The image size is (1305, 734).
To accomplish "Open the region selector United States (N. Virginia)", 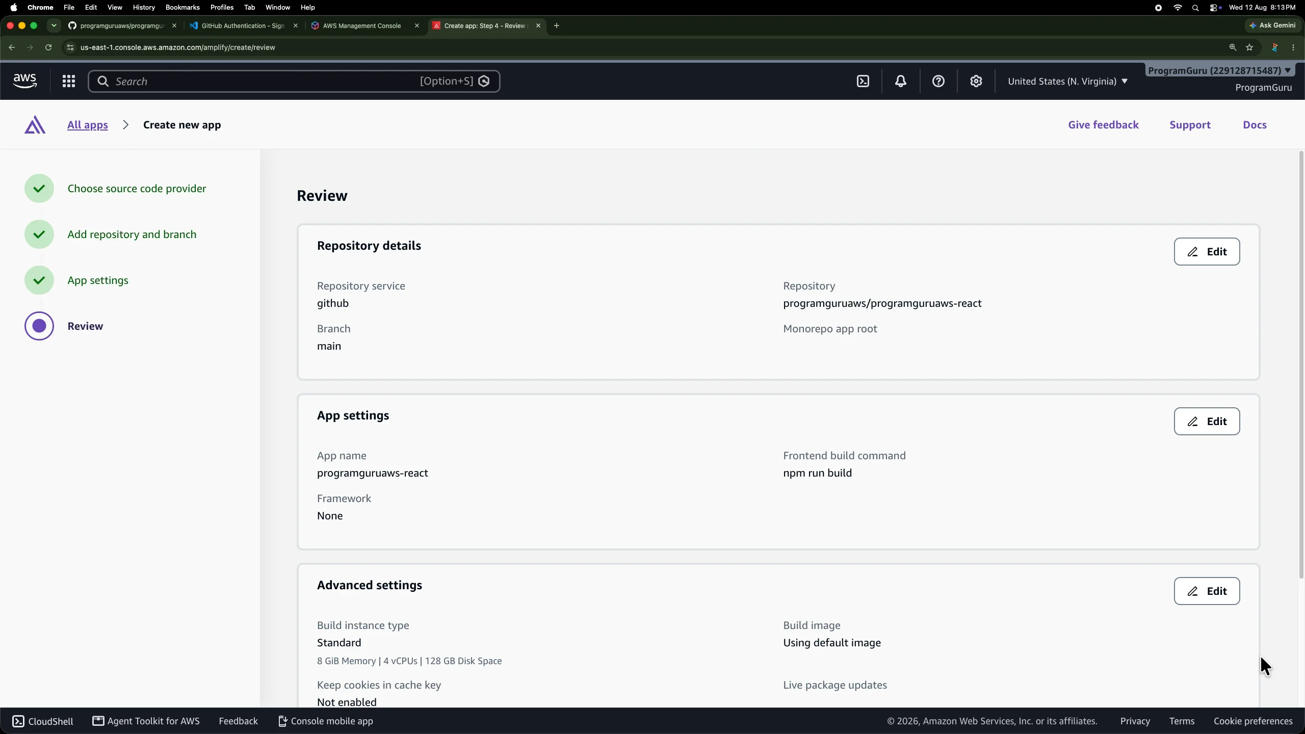I will click(x=1067, y=82).
